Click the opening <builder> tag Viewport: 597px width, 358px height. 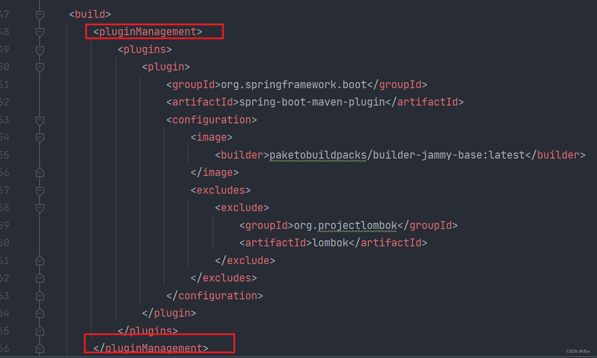[x=242, y=155]
